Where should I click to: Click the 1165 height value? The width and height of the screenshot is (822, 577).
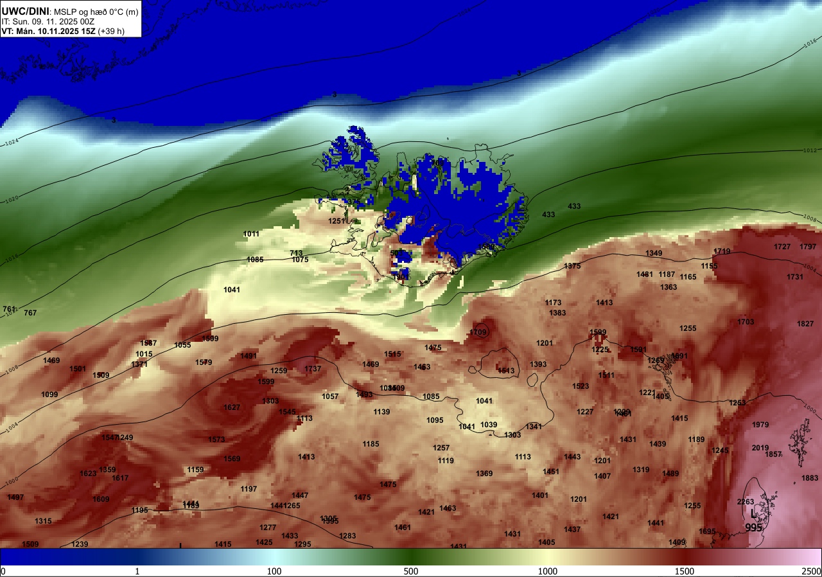(688, 277)
